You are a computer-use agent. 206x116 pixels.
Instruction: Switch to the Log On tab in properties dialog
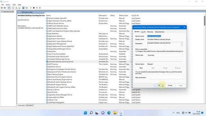(x=143, y=32)
